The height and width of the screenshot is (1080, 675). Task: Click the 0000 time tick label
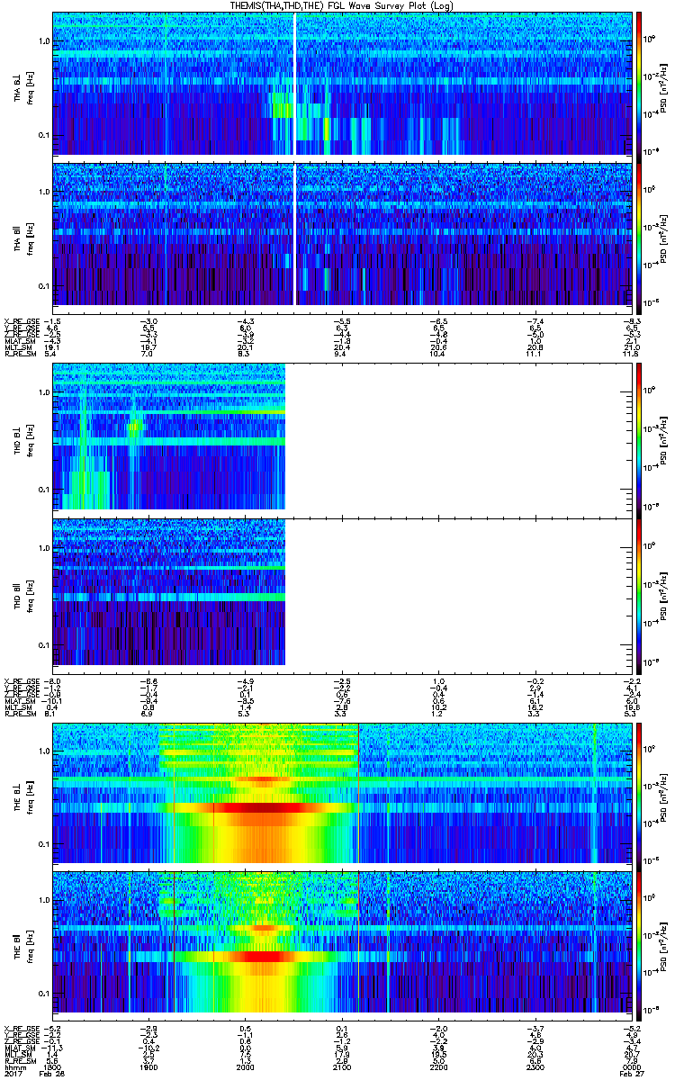(630, 1067)
